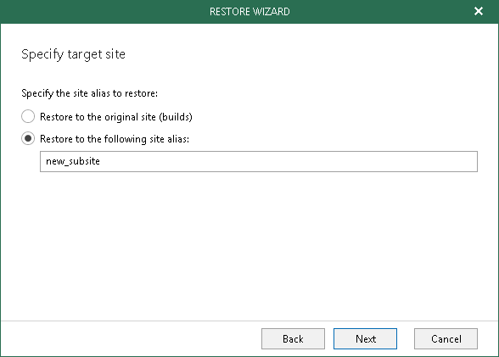Viewport: 499px width, 357px height.
Task: Click the 'Specify target site' heading
Action: tap(73, 54)
